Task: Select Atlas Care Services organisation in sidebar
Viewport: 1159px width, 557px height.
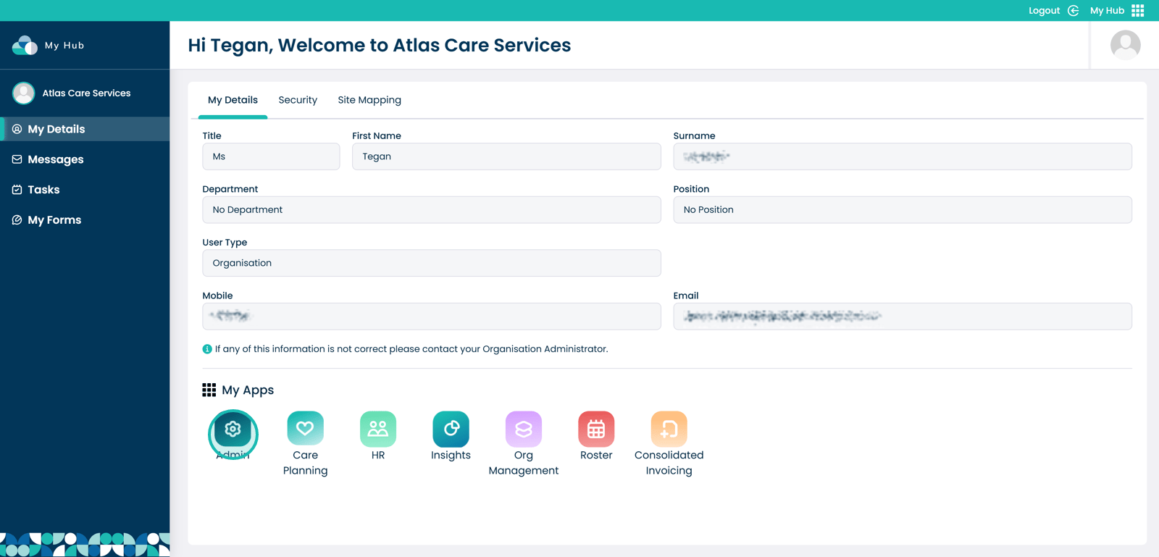Action: 85,93
